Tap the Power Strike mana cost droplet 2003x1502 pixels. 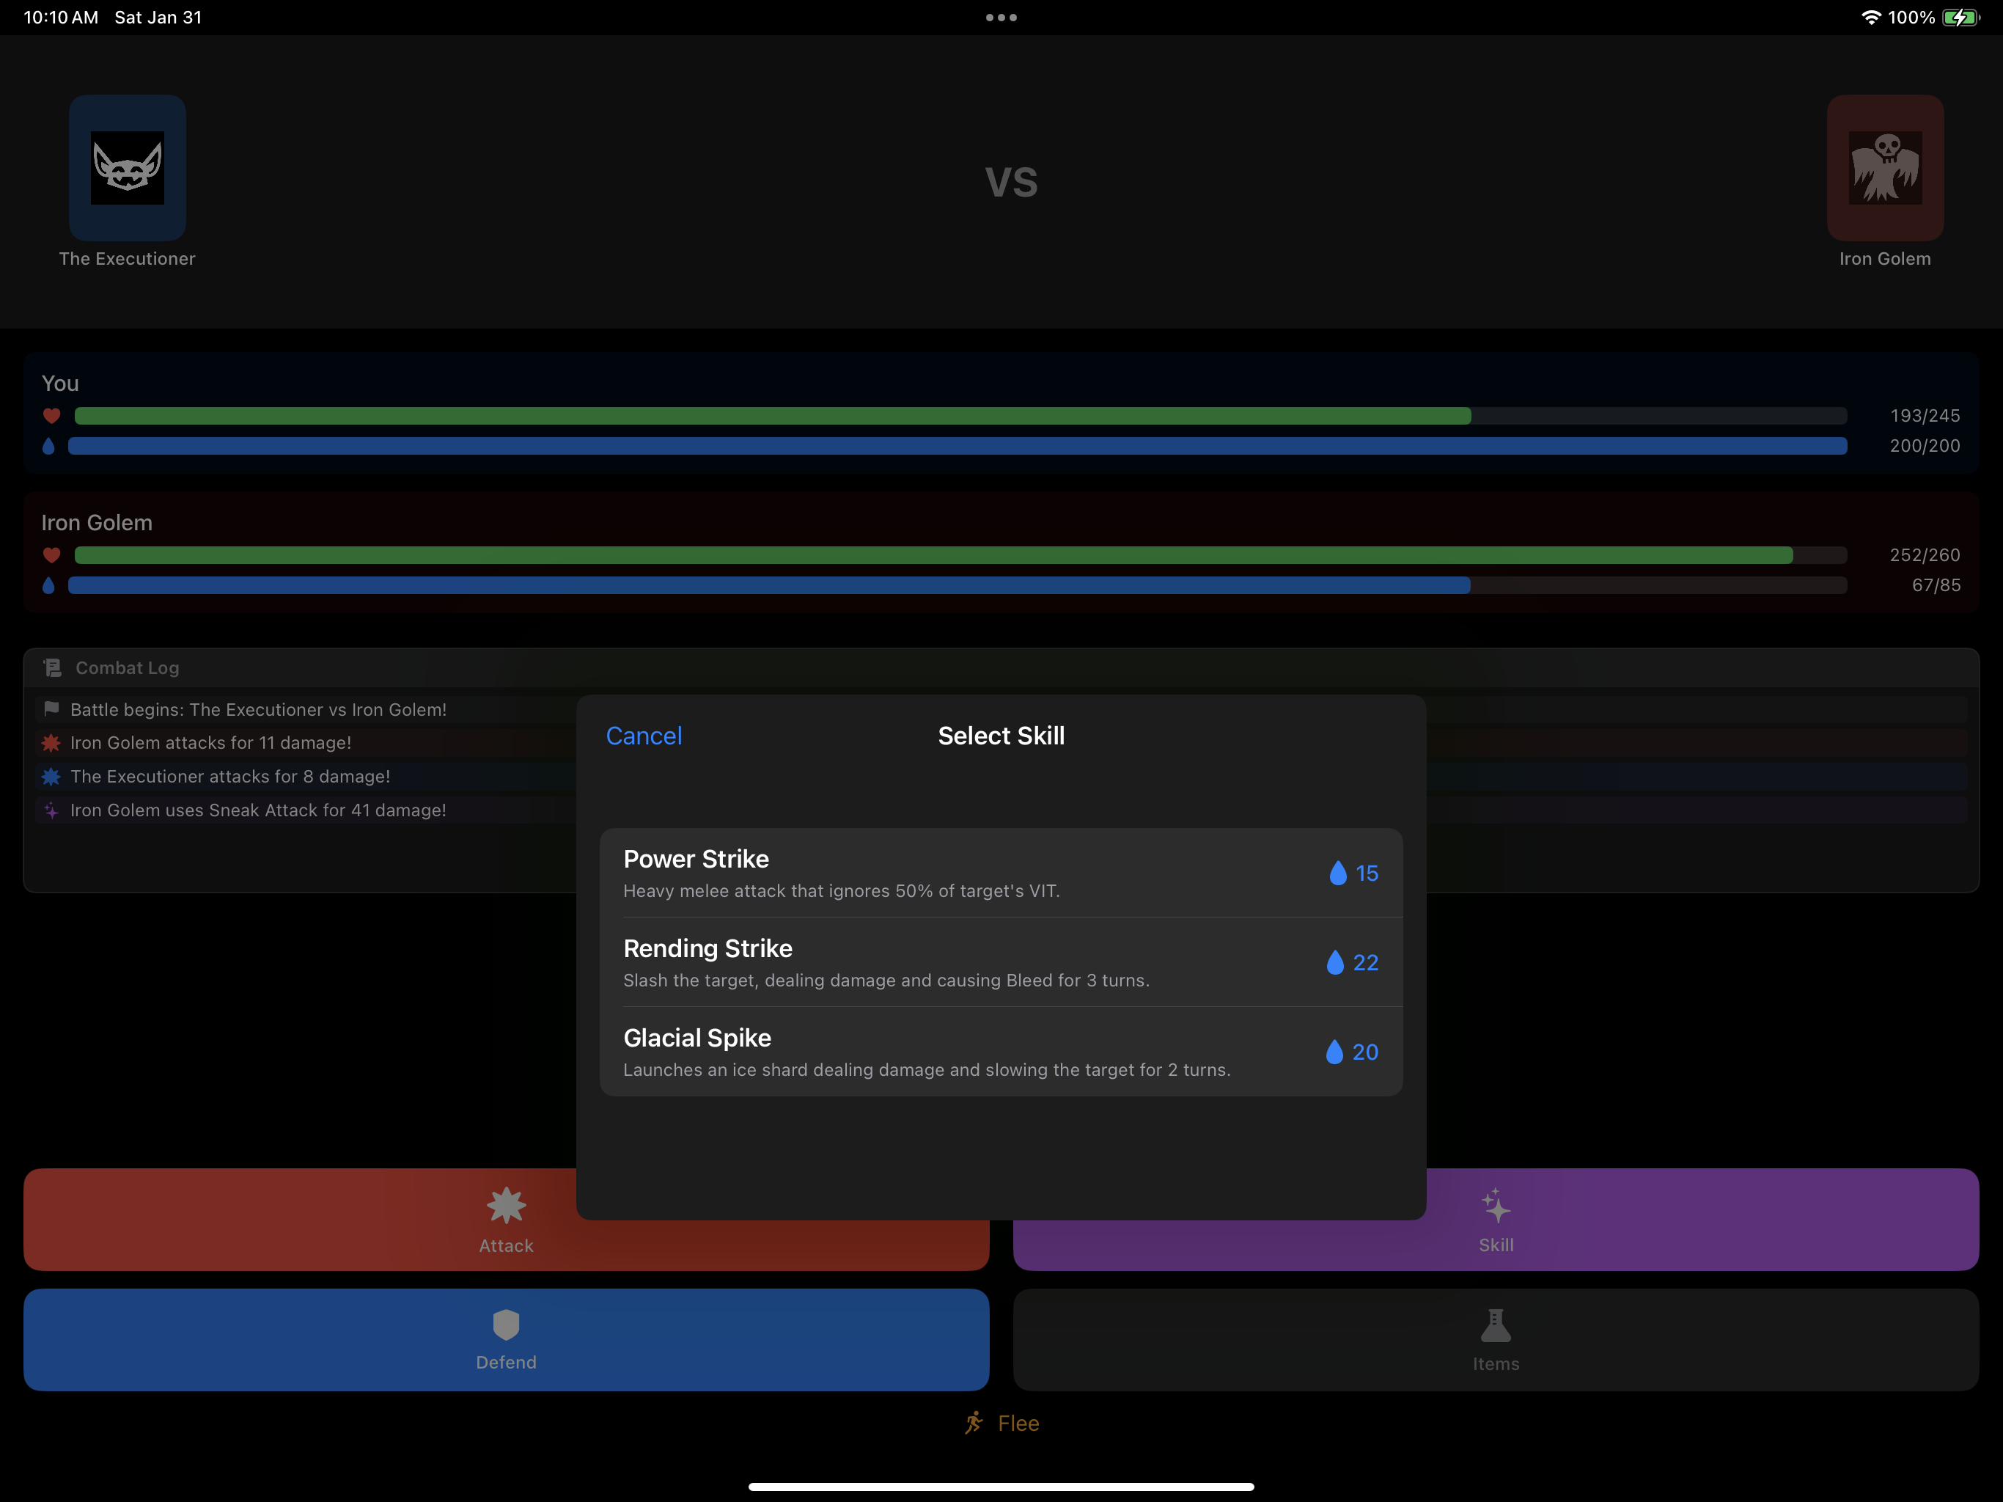coord(1337,873)
